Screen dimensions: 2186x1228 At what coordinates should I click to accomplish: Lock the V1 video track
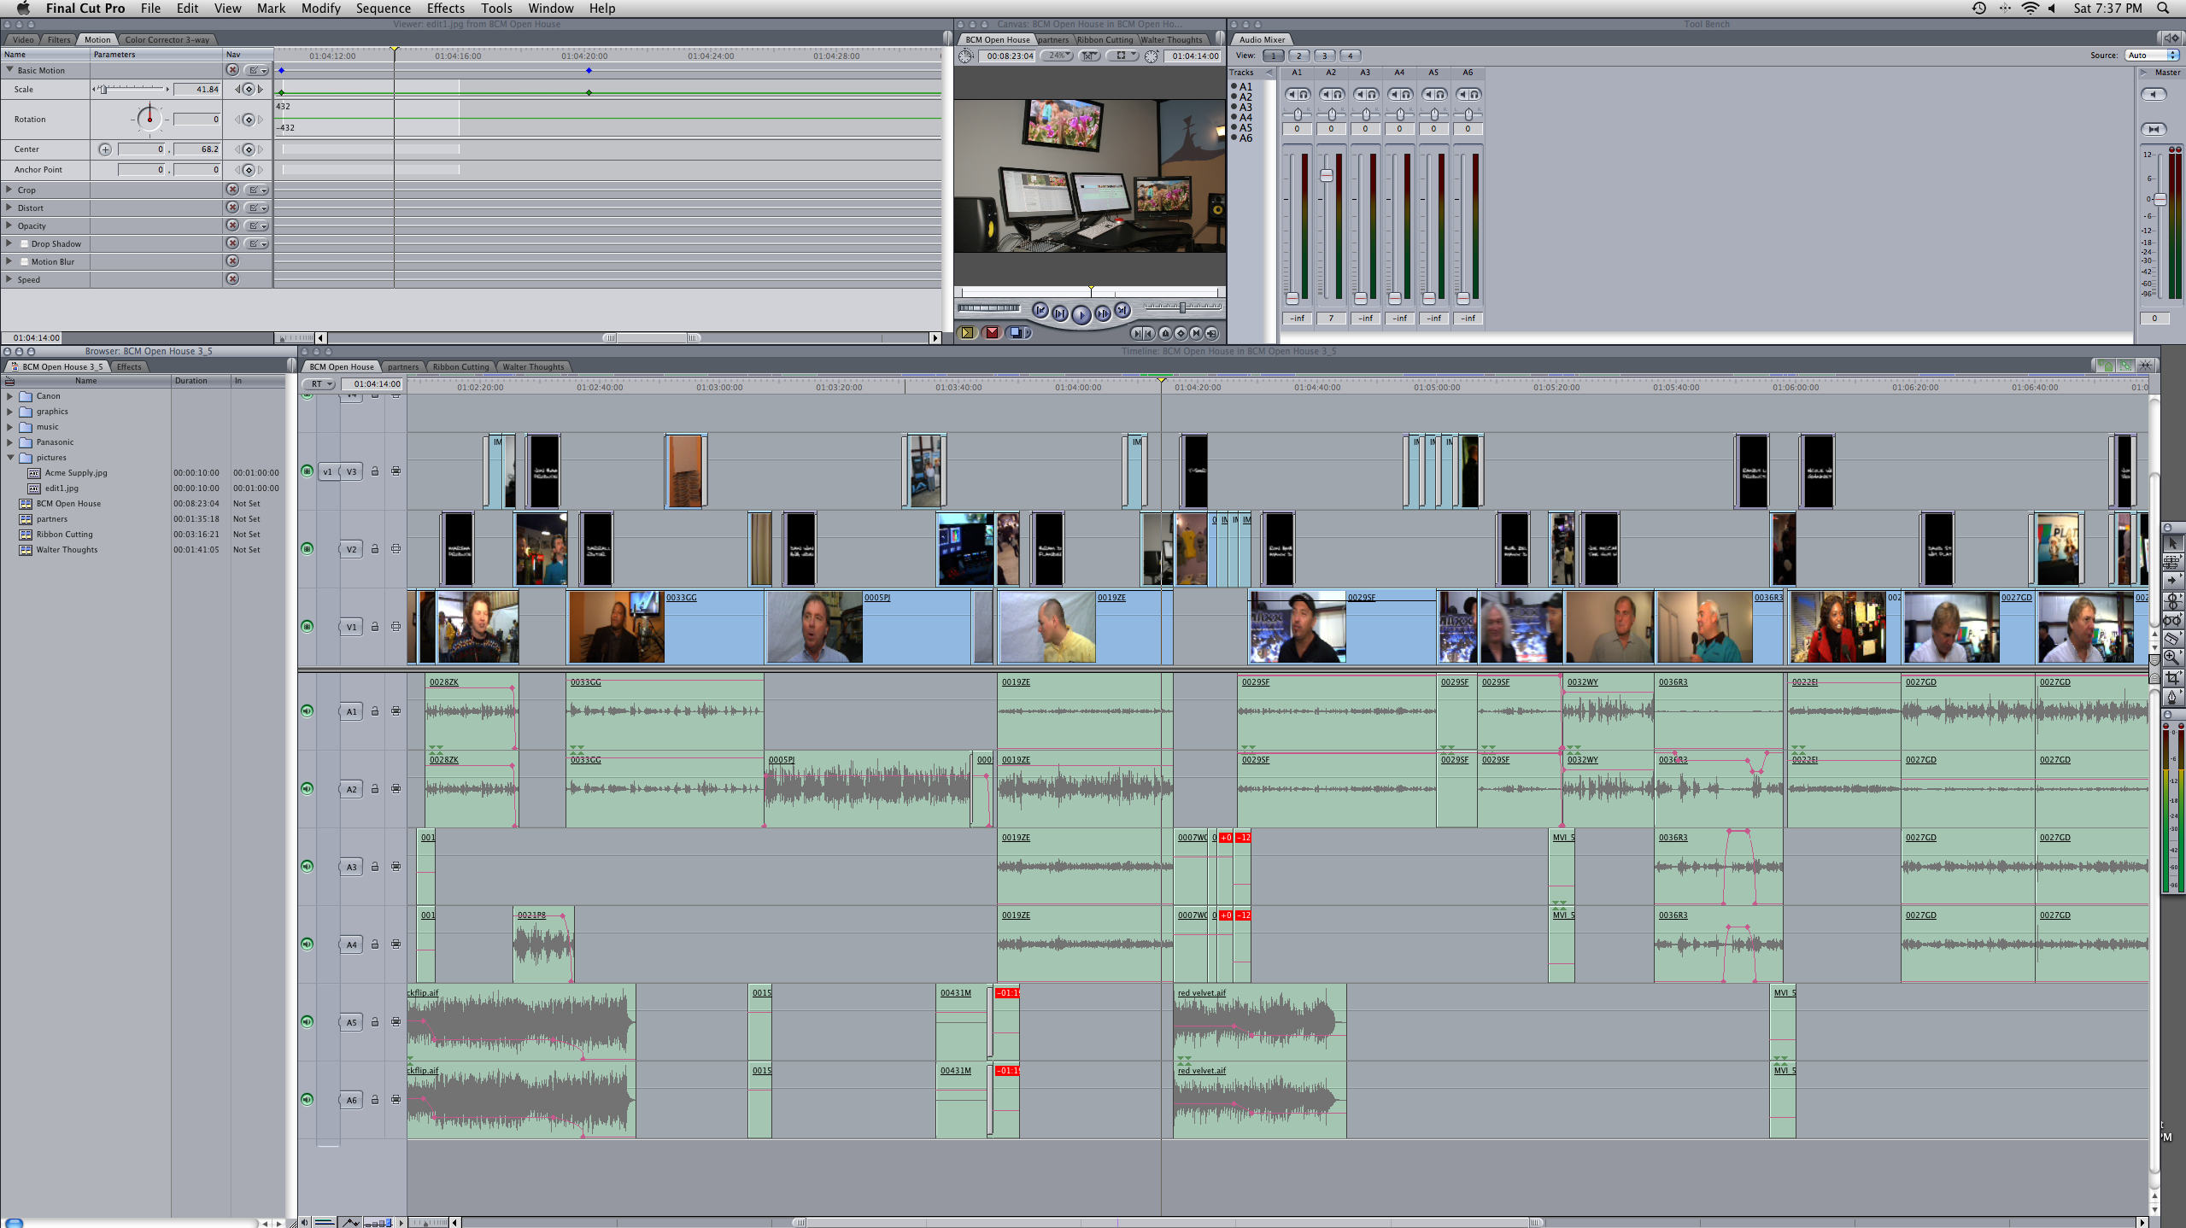point(374,626)
